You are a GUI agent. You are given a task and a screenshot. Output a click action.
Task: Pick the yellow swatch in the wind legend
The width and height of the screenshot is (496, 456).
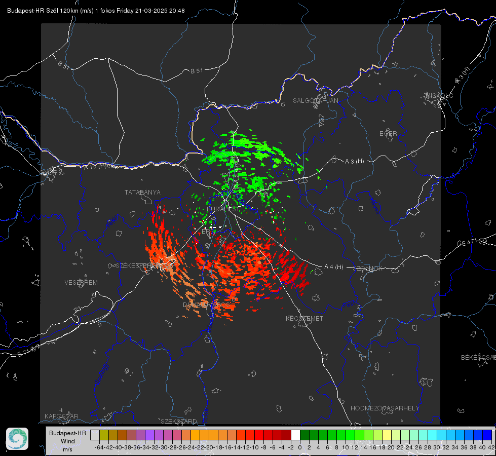[x=387, y=435]
